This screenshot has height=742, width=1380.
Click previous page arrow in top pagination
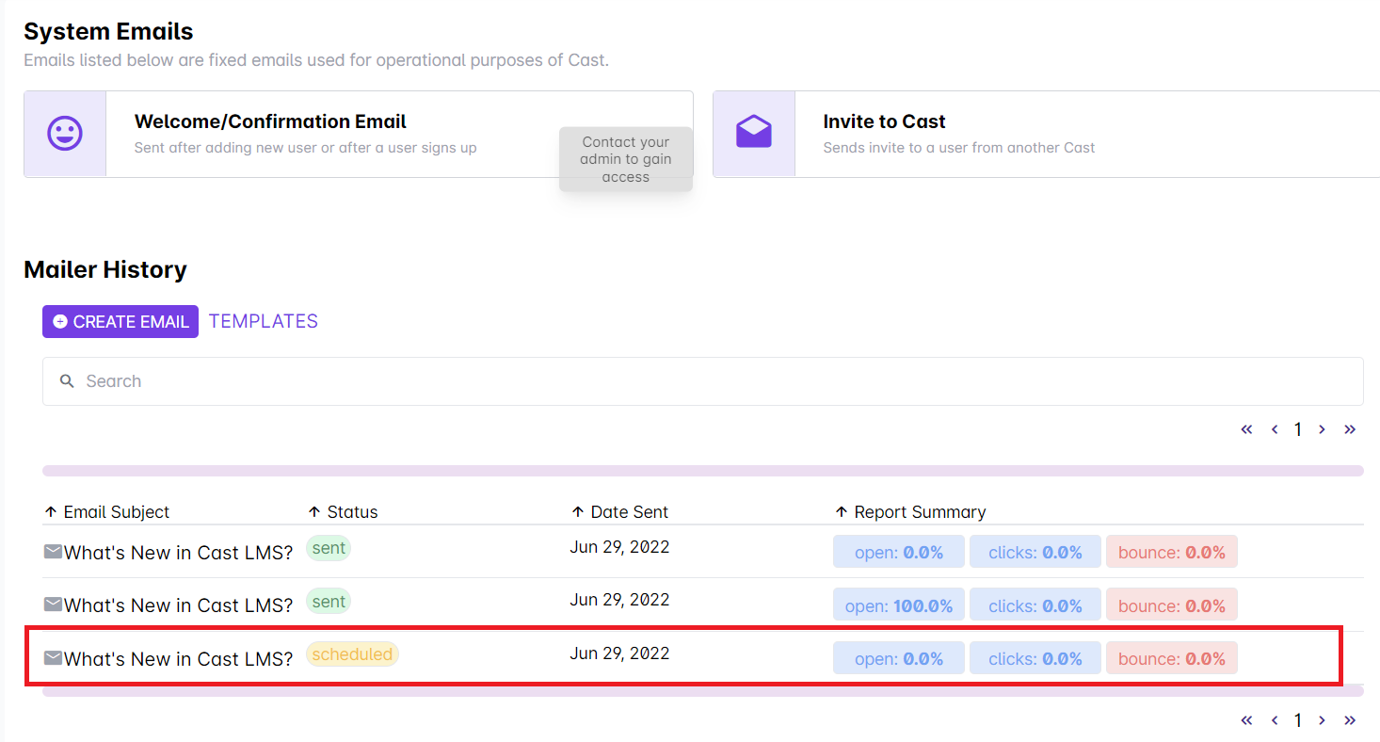pyautogui.click(x=1275, y=429)
